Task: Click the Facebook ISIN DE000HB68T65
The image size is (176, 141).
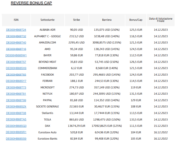Action: point(16,75)
